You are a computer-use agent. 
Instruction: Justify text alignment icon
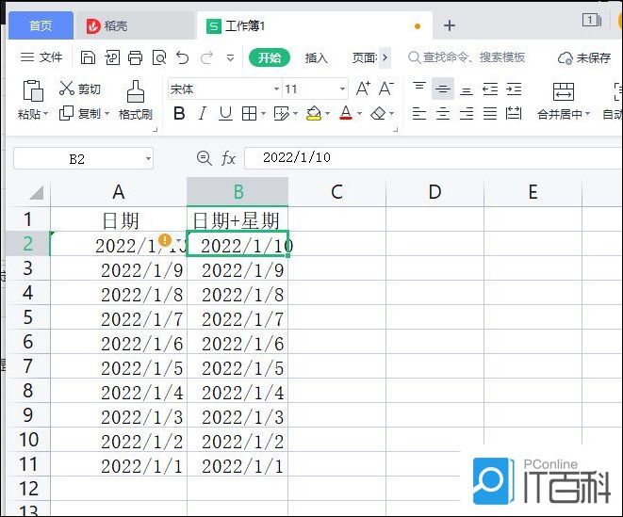point(490,114)
